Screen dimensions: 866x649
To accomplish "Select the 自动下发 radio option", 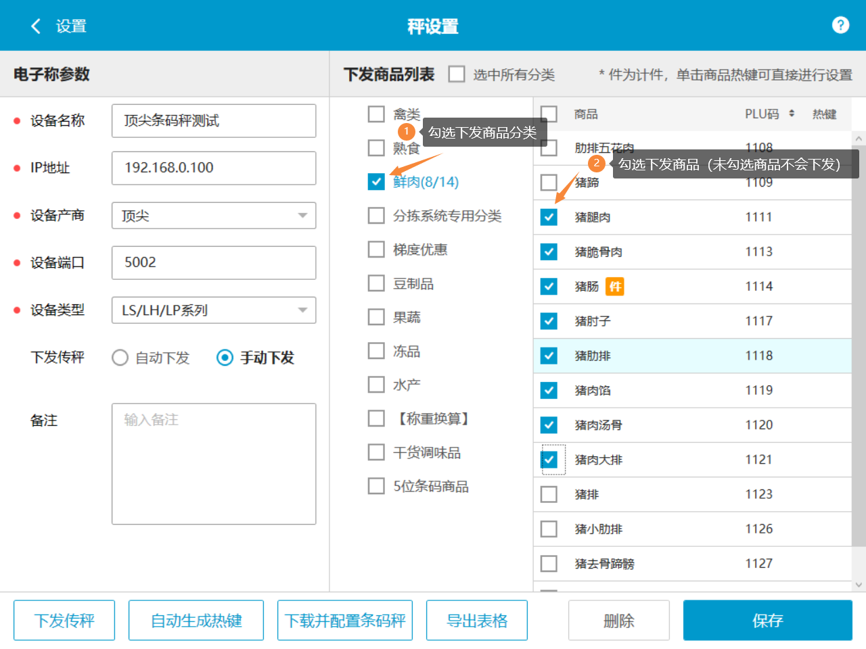I will pos(120,358).
